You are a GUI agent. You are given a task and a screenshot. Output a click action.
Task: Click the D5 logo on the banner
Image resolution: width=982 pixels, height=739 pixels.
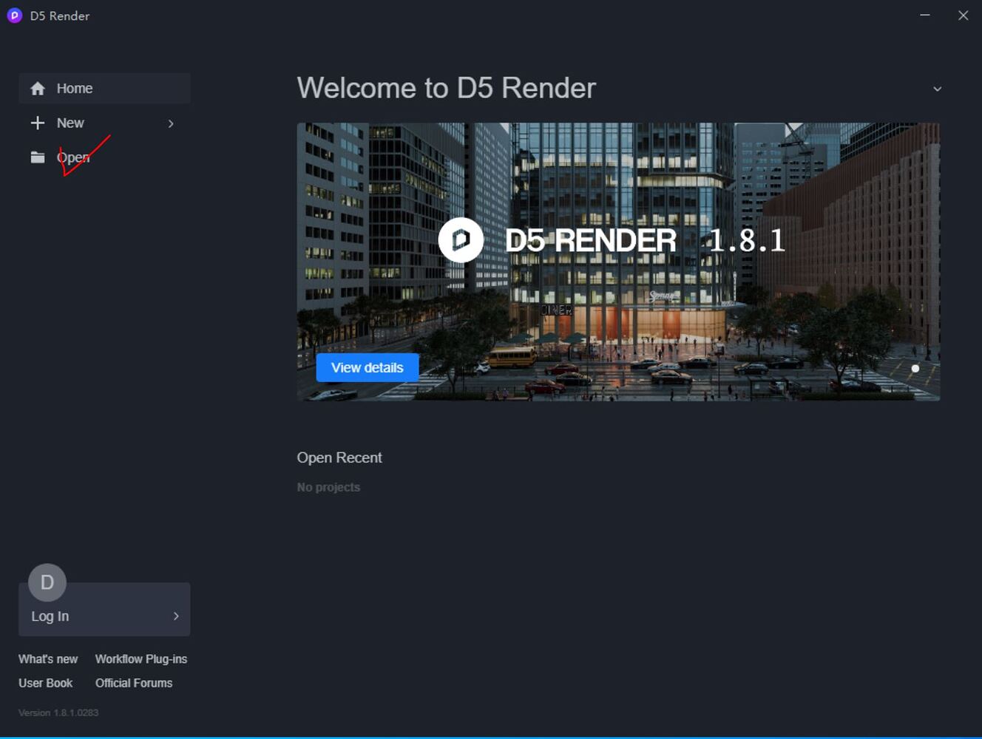coord(461,239)
